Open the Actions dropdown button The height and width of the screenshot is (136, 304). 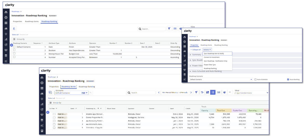[x=207, y=49]
